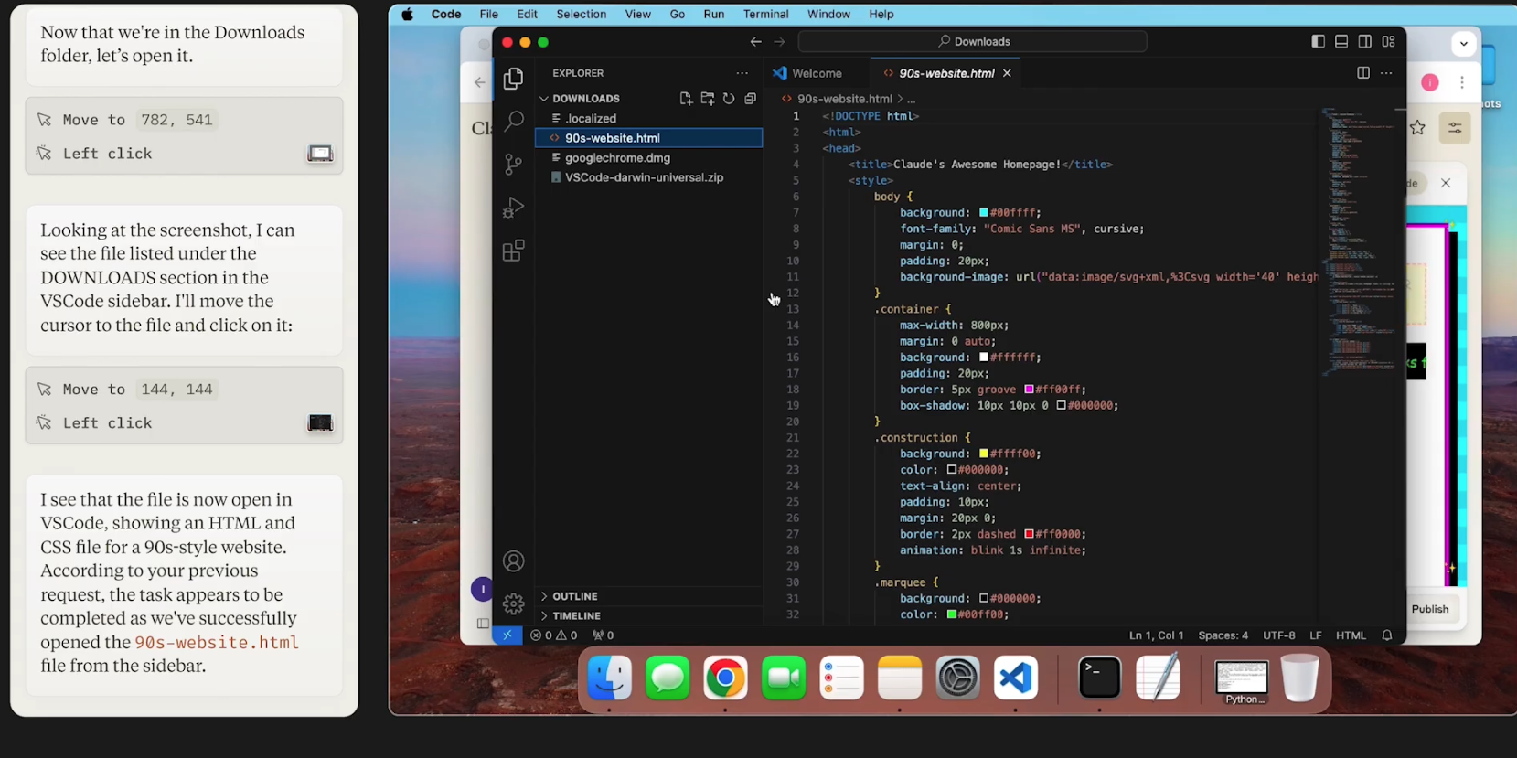Toggle the bottom Panel visibility
Image resolution: width=1517 pixels, height=758 pixels.
tap(1341, 42)
